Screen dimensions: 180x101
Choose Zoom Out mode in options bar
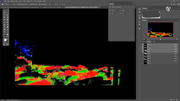(x=14, y=4)
